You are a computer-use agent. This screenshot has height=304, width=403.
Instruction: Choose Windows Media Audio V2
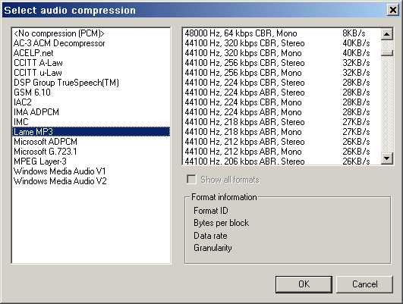coord(91,181)
